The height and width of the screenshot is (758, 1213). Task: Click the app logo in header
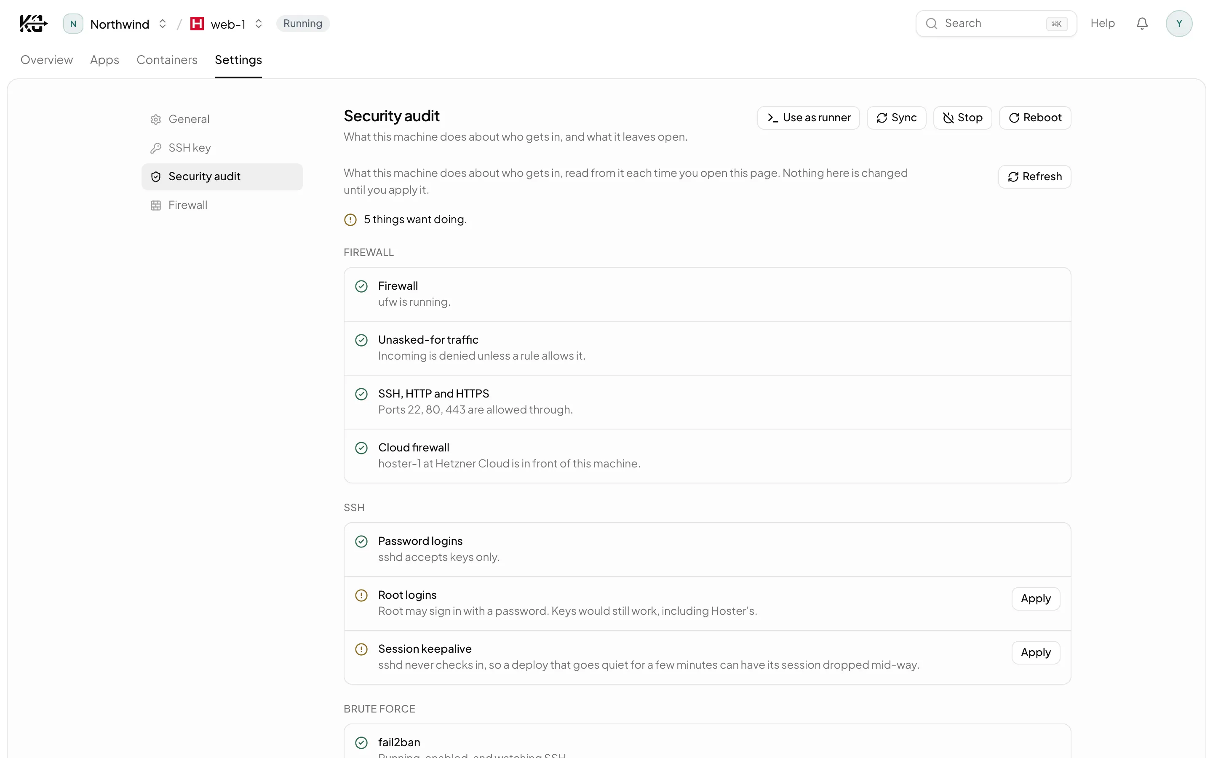point(34,24)
